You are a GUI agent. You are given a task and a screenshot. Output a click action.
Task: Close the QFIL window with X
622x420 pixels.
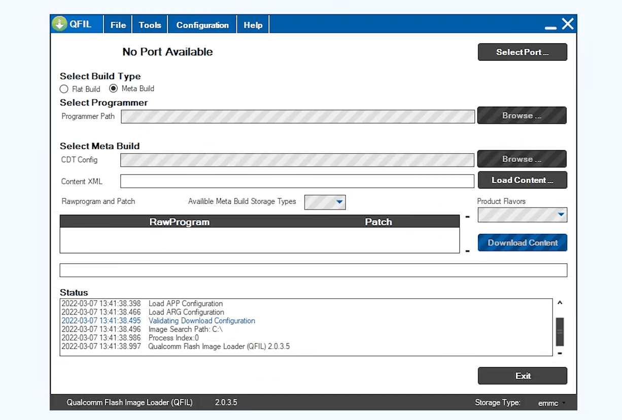(568, 24)
